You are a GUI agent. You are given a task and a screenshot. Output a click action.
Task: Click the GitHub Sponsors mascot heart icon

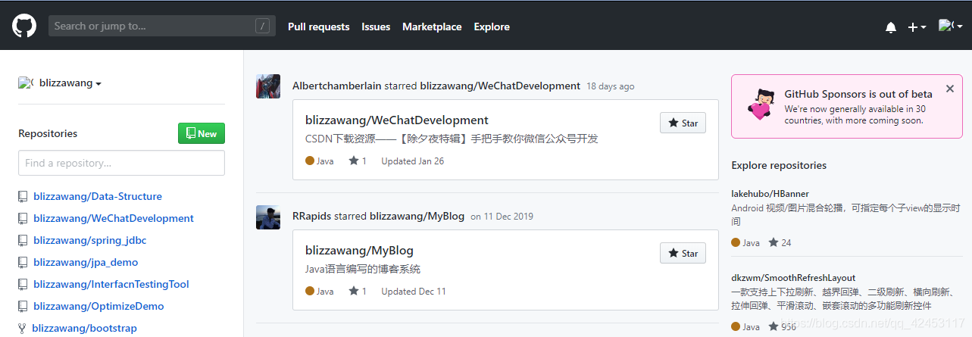761,105
